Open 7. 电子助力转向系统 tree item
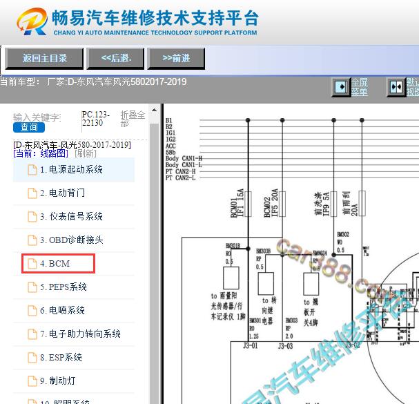Viewport: 419px width, 404px height. click(x=74, y=334)
